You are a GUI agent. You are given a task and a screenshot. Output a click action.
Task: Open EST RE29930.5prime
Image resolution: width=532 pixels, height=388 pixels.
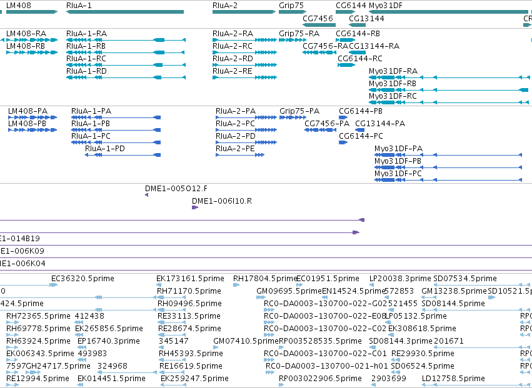click(396, 360)
